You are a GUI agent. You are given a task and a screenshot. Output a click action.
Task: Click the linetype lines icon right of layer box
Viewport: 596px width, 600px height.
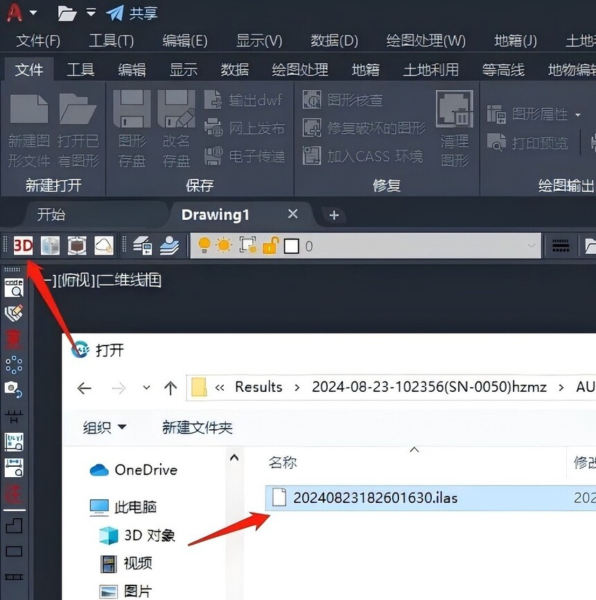coord(561,246)
